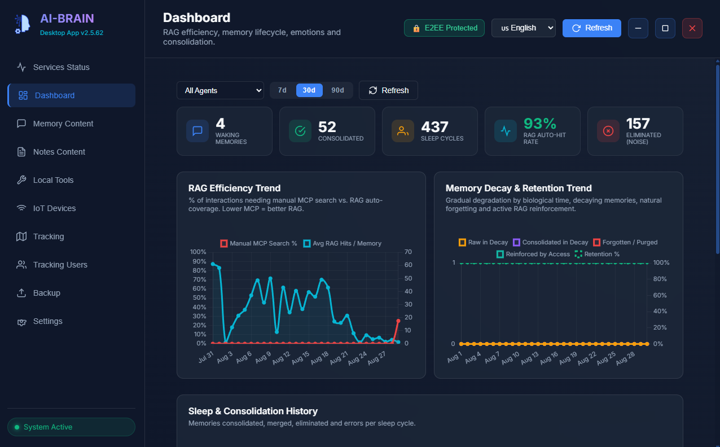Open IoT Devices page
The height and width of the screenshot is (447, 720).
coord(71,208)
